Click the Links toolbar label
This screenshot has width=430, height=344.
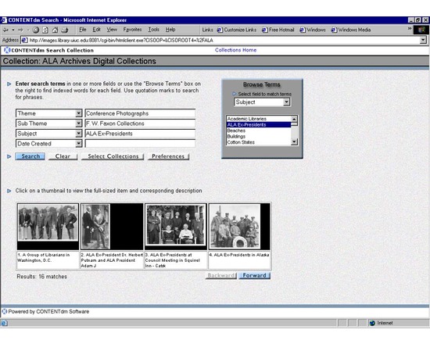207,30
